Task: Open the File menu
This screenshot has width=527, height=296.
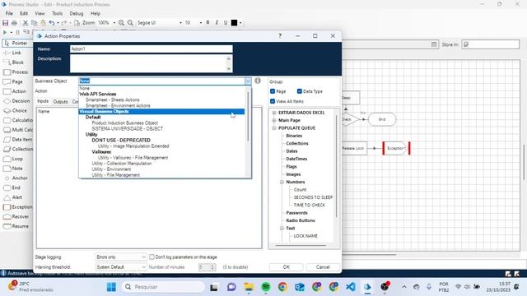Action: (9, 13)
